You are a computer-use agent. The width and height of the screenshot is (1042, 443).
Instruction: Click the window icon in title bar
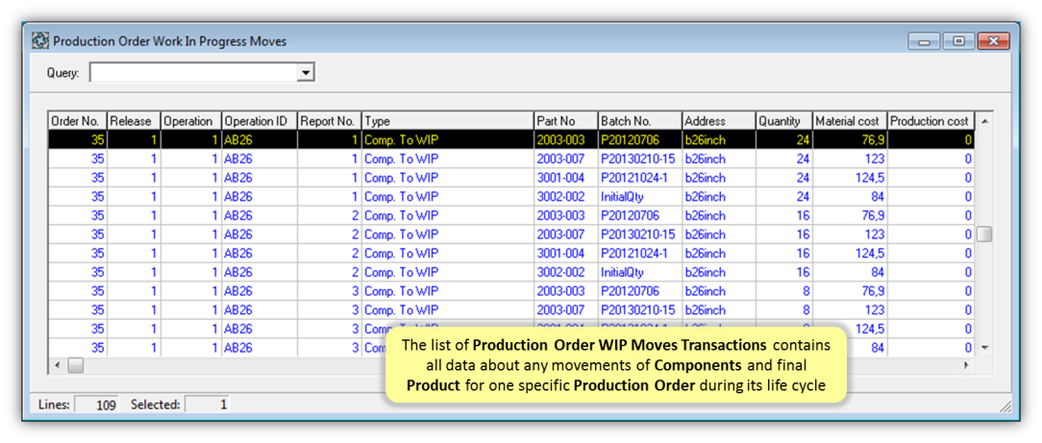click(x=40, y=41)
